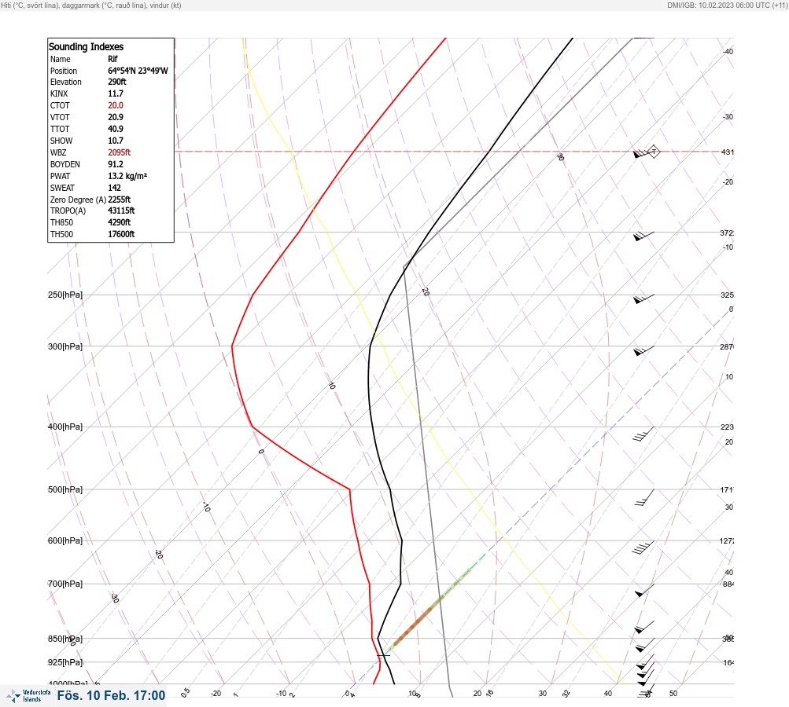The height and width of the screenshot is (707, 789).
Task: Select the Elevation value 290ft
Action: (x=117, y=82)
